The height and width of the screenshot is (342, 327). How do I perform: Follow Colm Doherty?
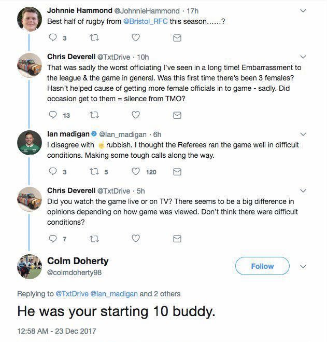(x=262, y=266)
